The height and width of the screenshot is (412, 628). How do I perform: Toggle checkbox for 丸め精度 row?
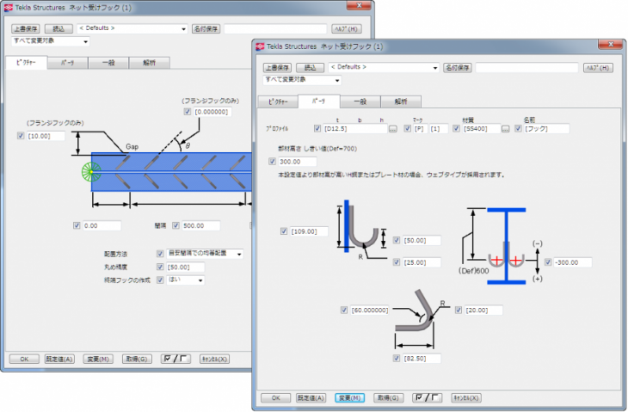[x=160, y=267]
